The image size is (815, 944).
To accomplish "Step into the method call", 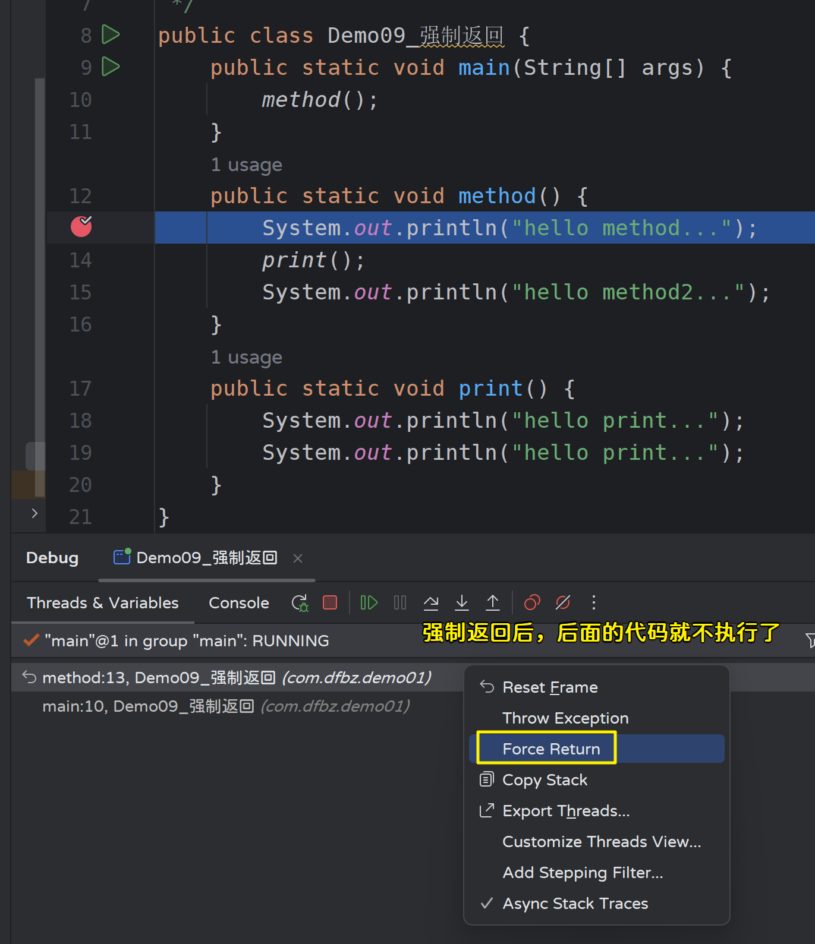I will point(462,603).
